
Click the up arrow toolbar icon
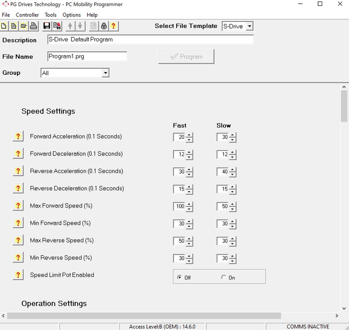point(70,26)
